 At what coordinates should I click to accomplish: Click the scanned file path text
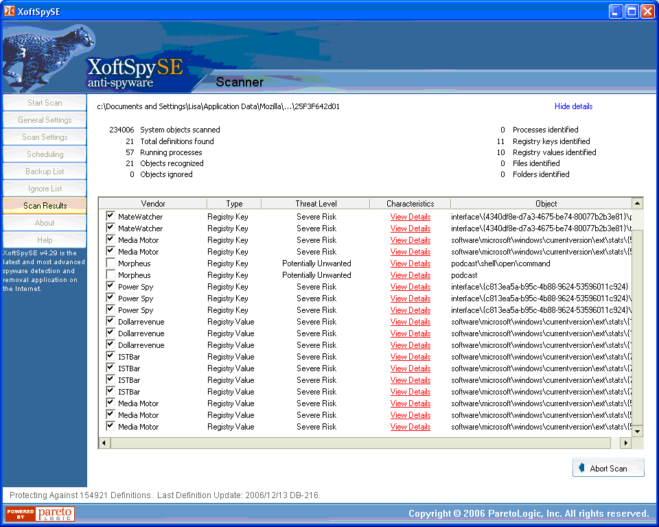[x=218, y=106]
